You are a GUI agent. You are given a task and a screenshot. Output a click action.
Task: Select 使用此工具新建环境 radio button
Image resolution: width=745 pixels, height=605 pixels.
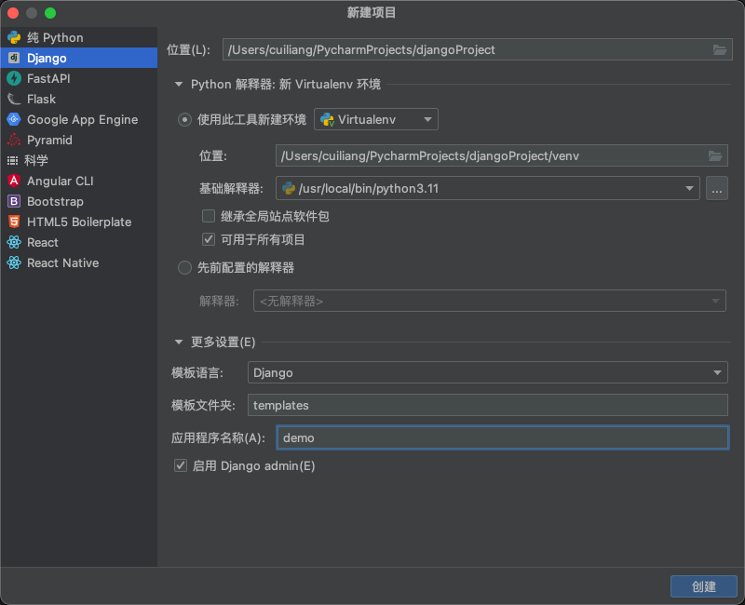[x=184, y=120]
